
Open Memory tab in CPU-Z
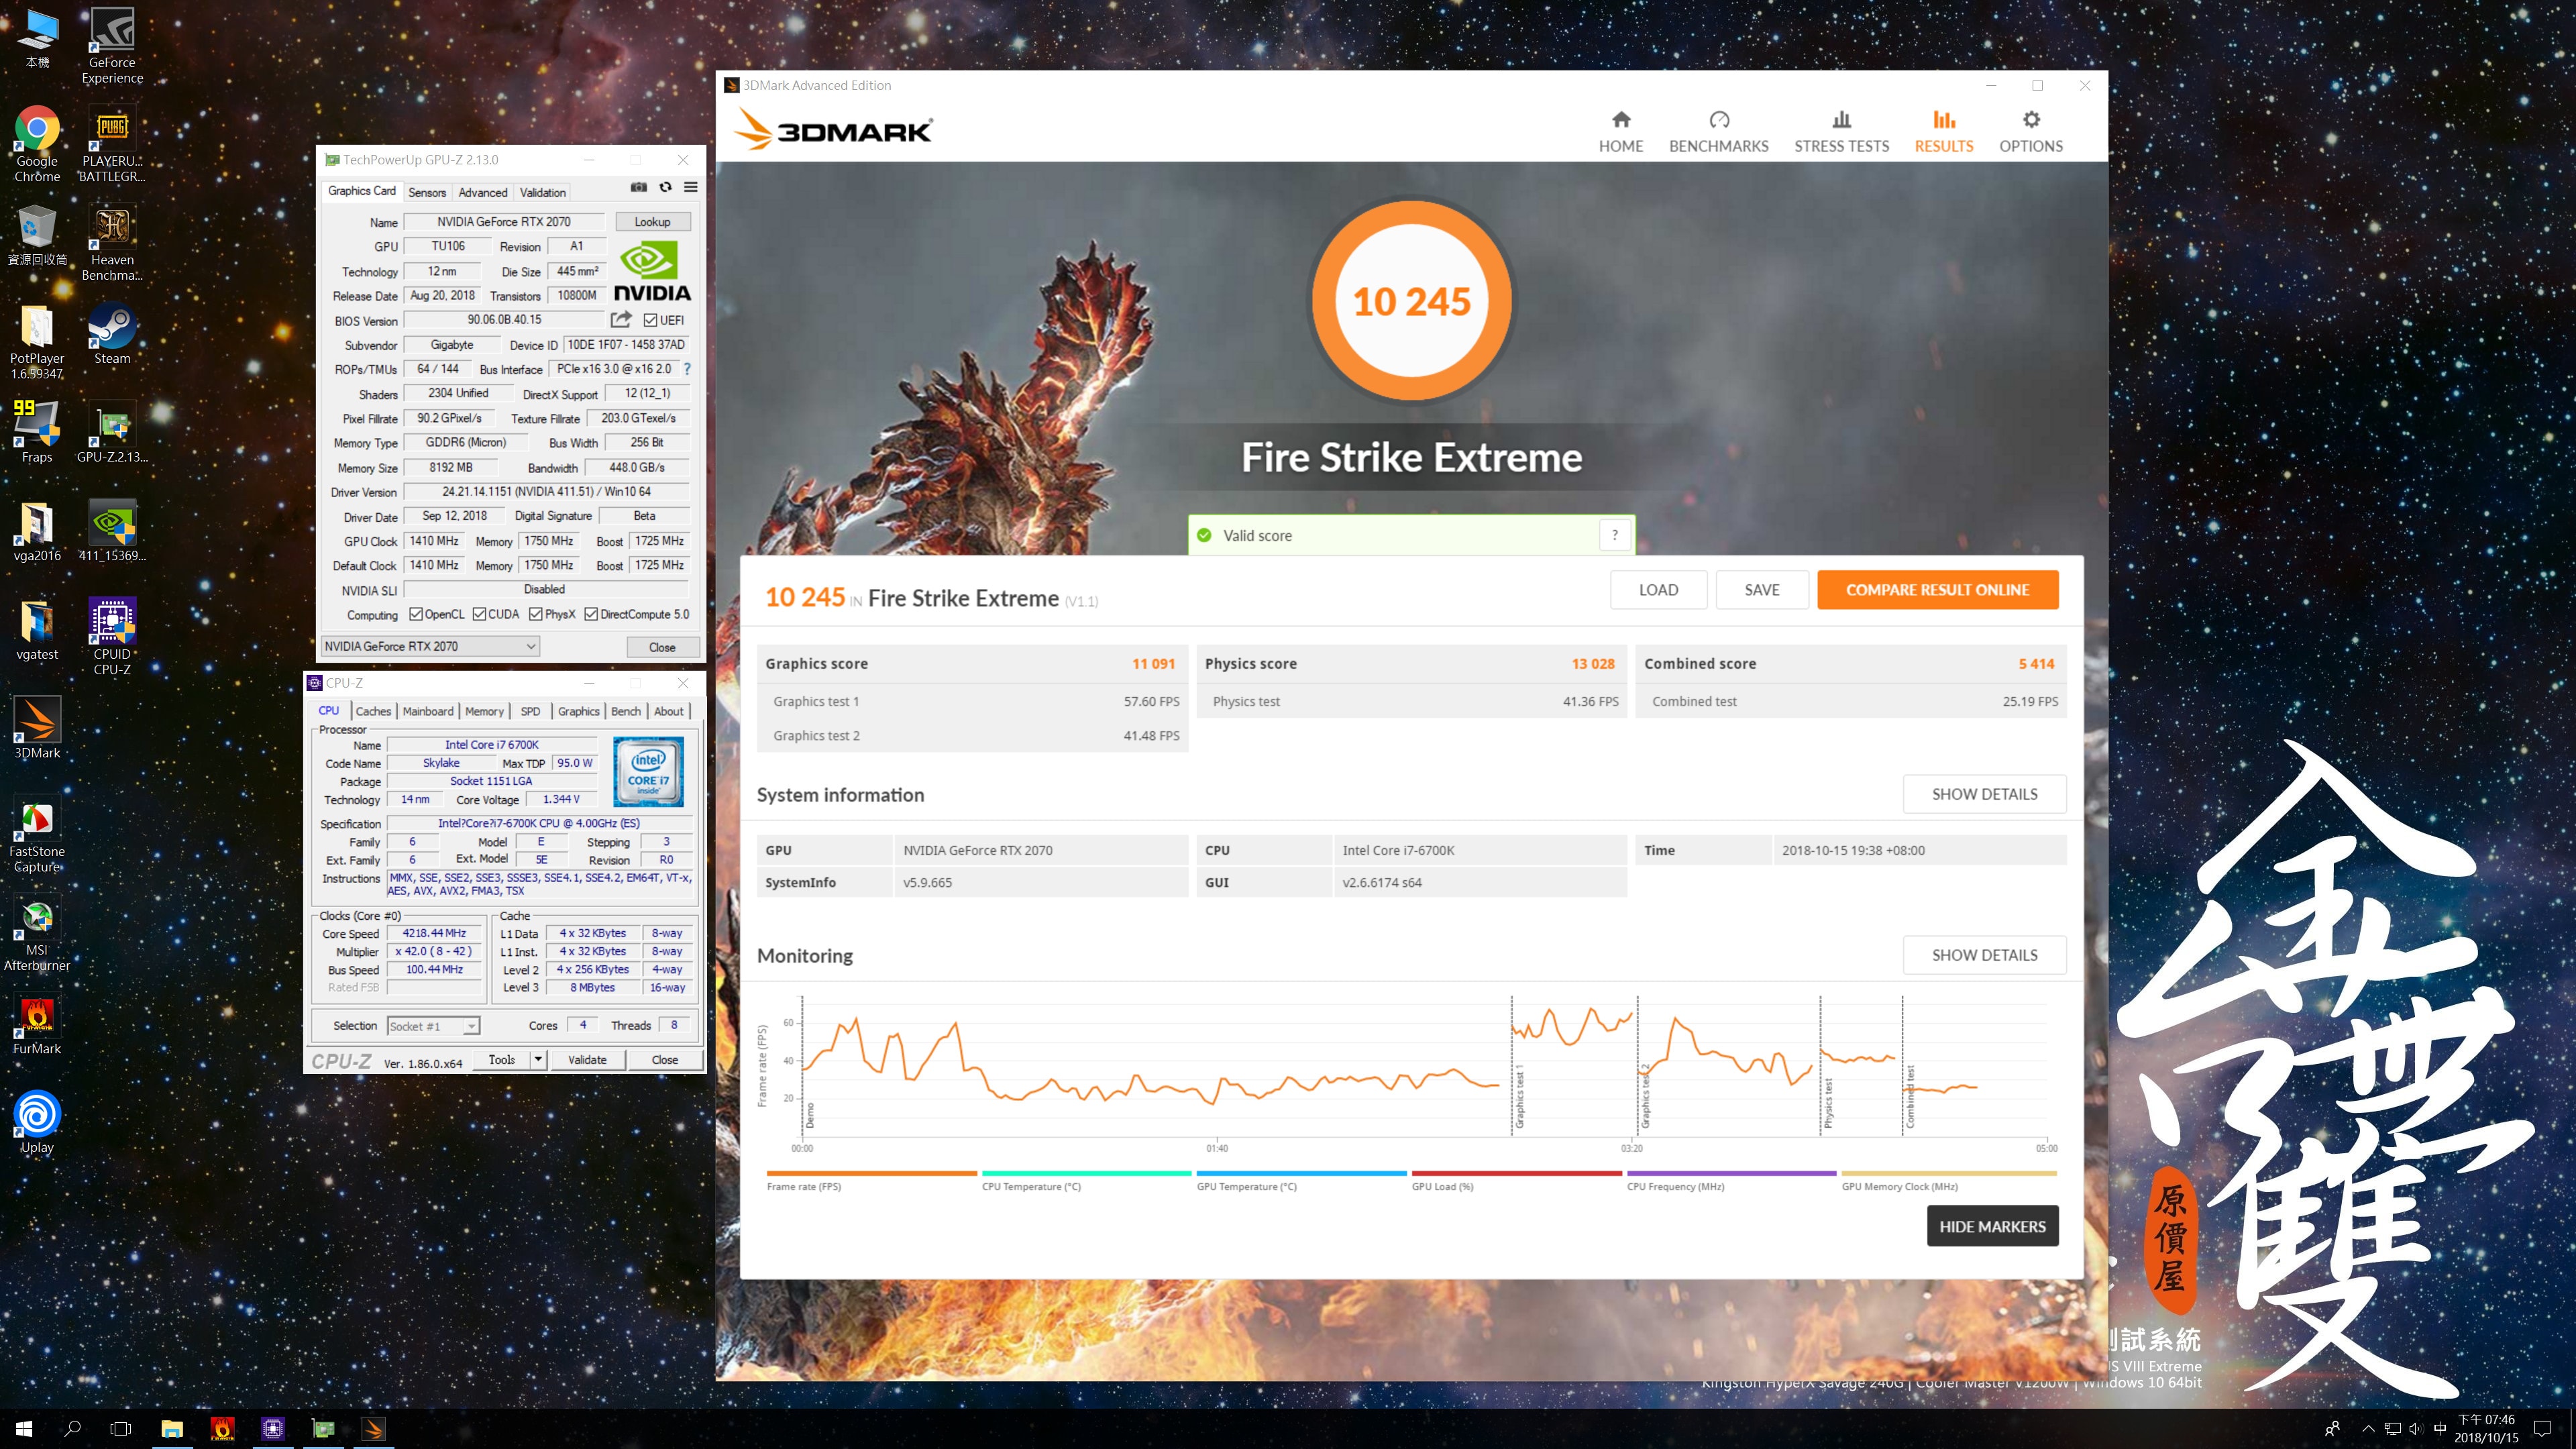(x=484, y=711)
